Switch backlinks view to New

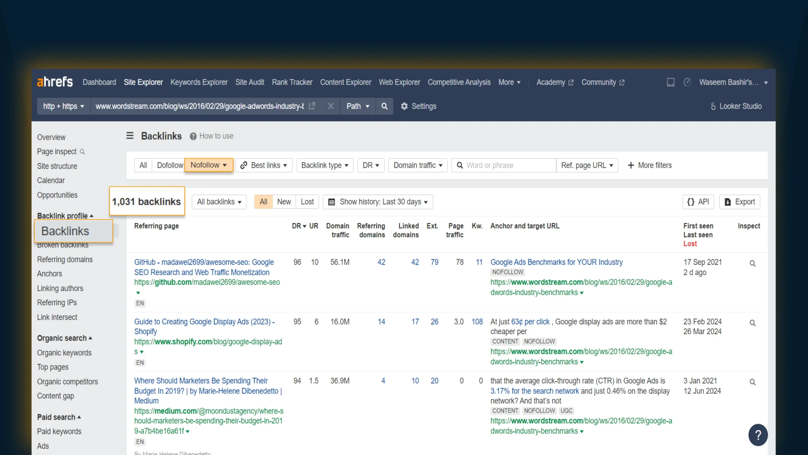tap(284, 202)
